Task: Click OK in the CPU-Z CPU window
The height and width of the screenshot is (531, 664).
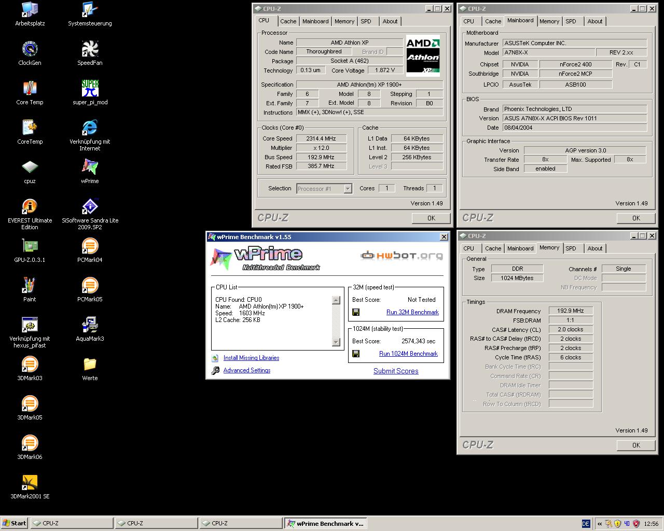Action: tap(431, 218)
